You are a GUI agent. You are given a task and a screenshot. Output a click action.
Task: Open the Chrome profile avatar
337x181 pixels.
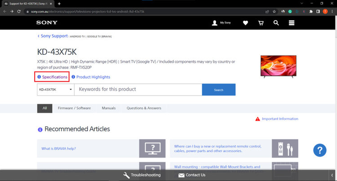[x=325, y=12]
